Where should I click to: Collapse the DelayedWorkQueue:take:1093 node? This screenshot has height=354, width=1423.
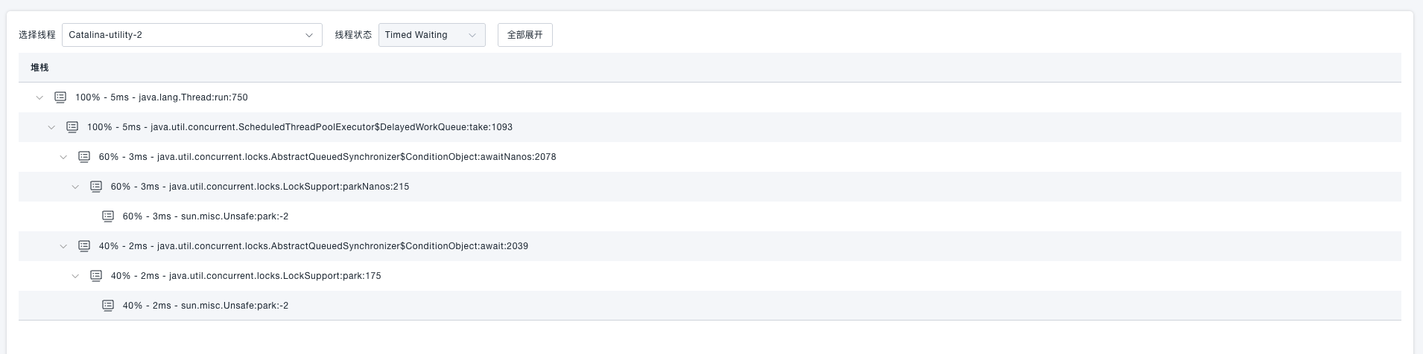[x=51, y=127]
